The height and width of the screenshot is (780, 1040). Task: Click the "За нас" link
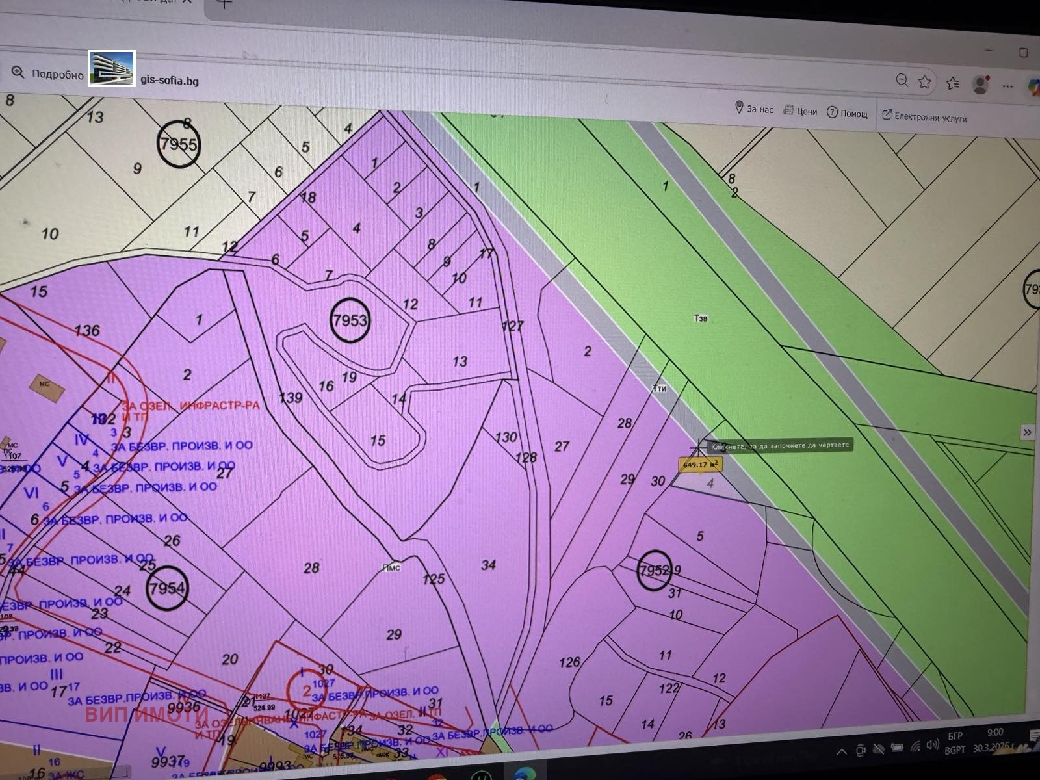click(759, 109)
